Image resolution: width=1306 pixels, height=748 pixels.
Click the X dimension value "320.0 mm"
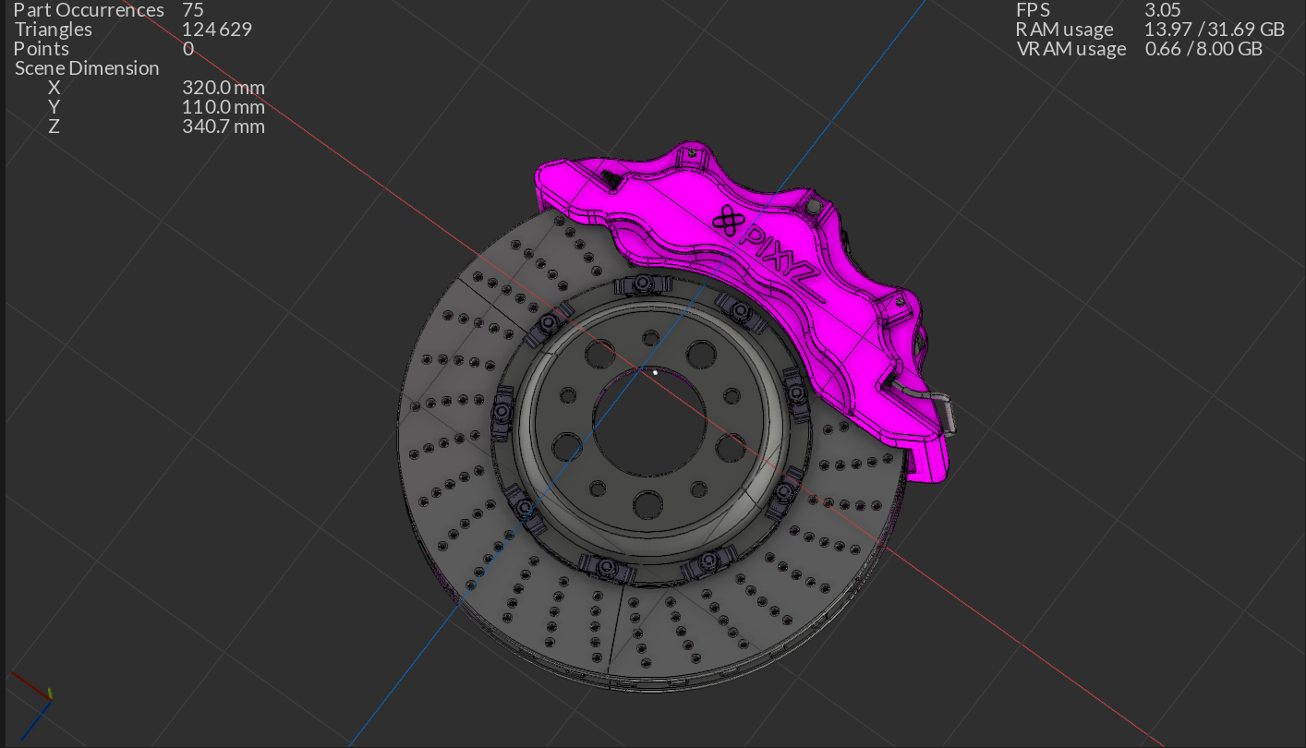coord(224,88)
